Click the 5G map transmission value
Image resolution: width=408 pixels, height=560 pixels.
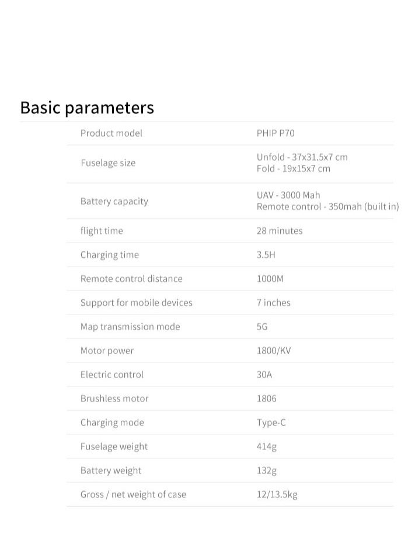[262, 327]
